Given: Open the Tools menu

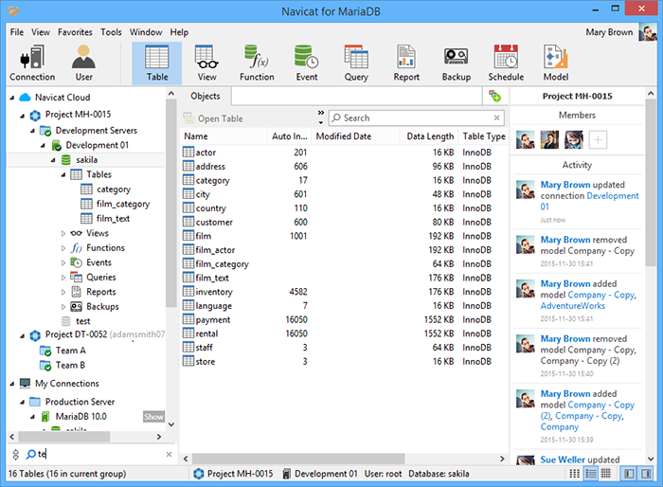Looking at the screenshot, I should (x=111, y=32).
